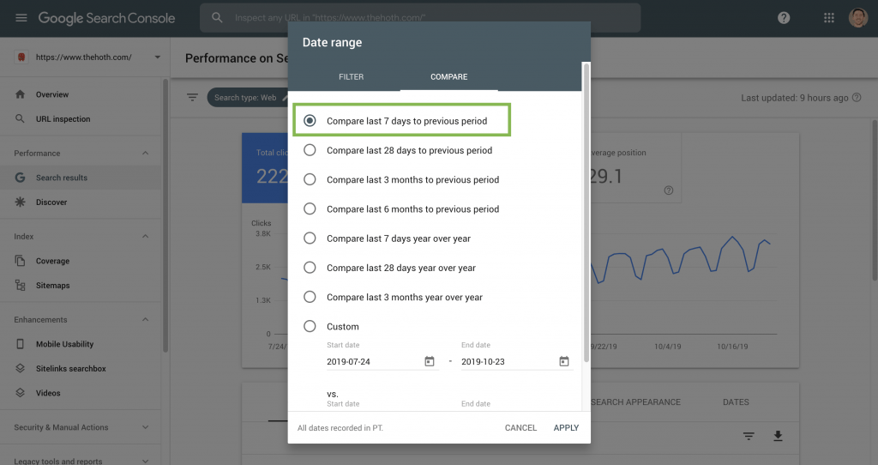Click the Discover asterisk icon
This screenshot has height=465, width=878.
pos(21,202)
